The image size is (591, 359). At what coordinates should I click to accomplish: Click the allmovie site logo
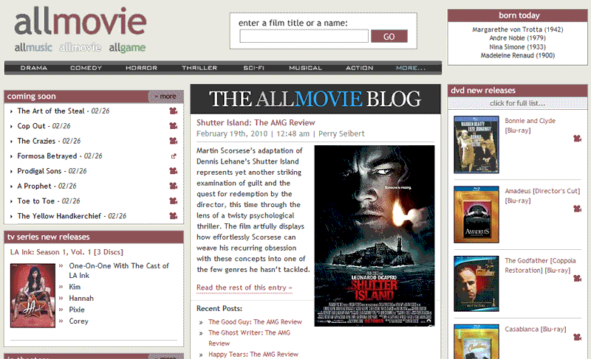click(x=81, y=22)
